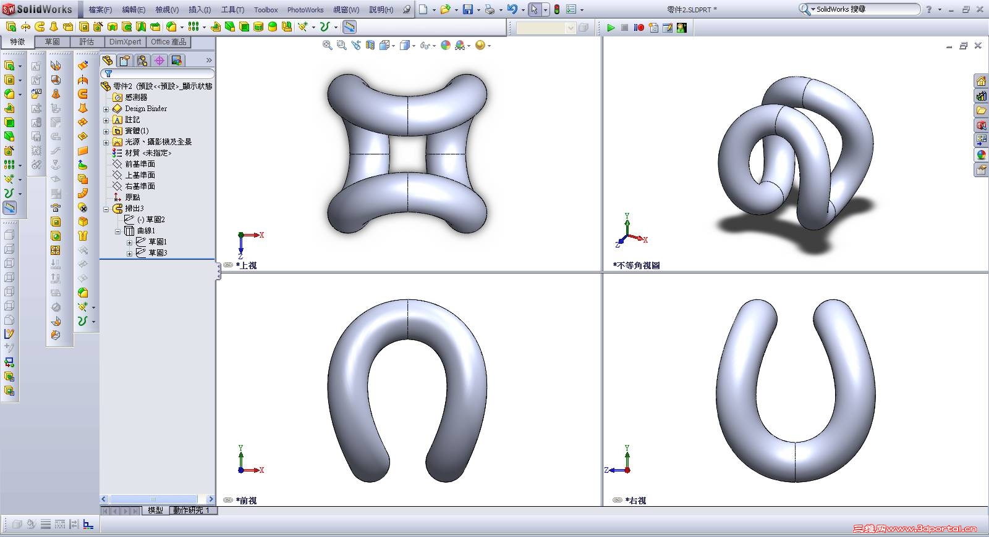
Task: Select 材質 <未指定> in the tree
Action: click(x=148, y=153)
